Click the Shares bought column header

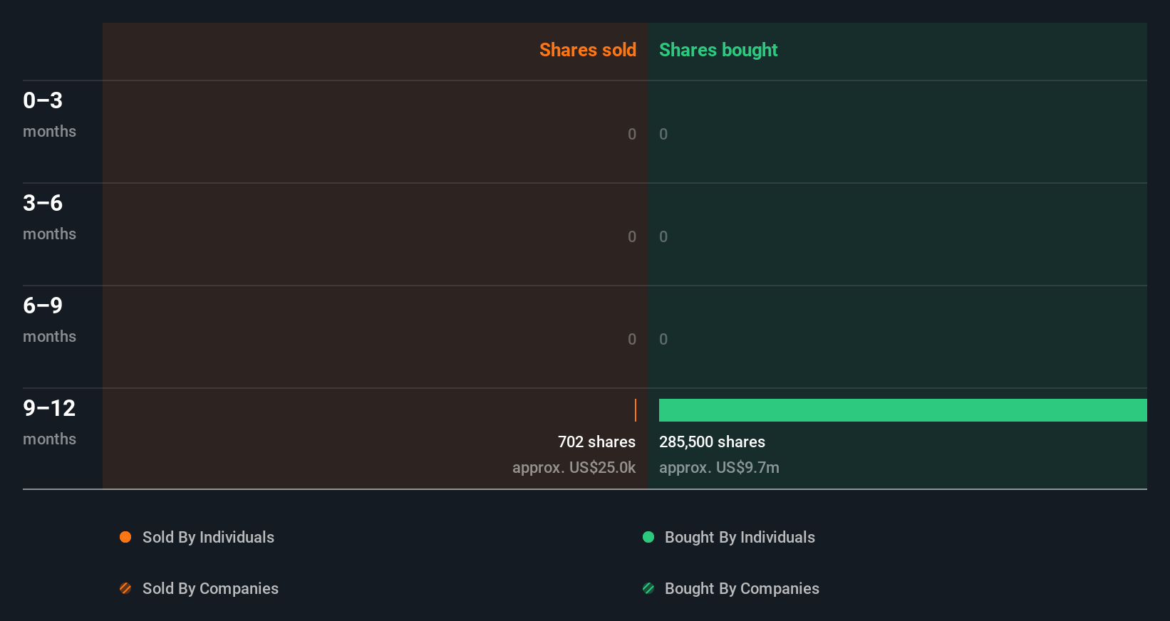[x=718, y=50]
